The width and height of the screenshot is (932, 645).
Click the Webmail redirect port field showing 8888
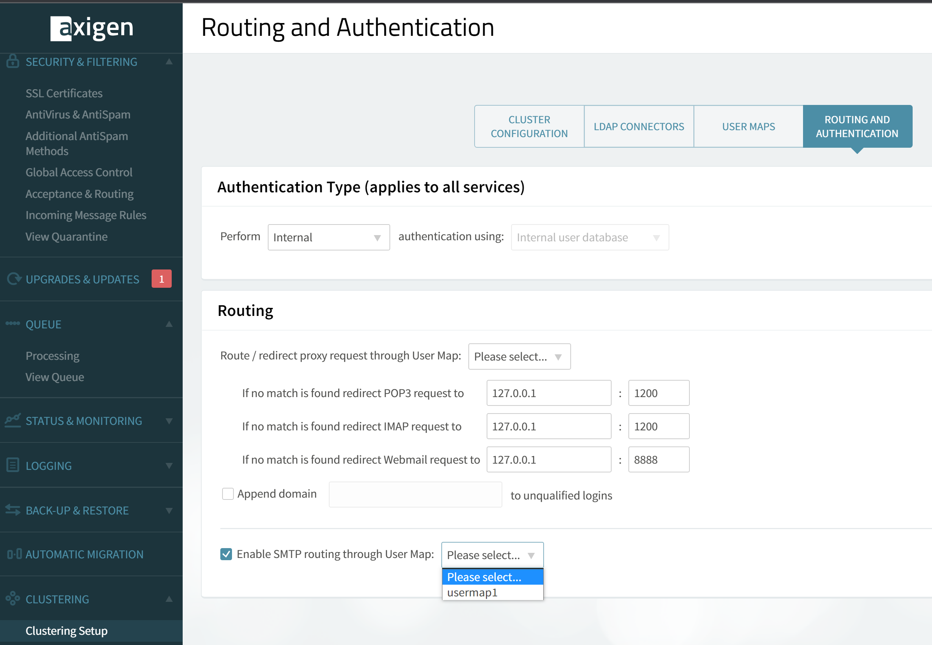(658, 460)
